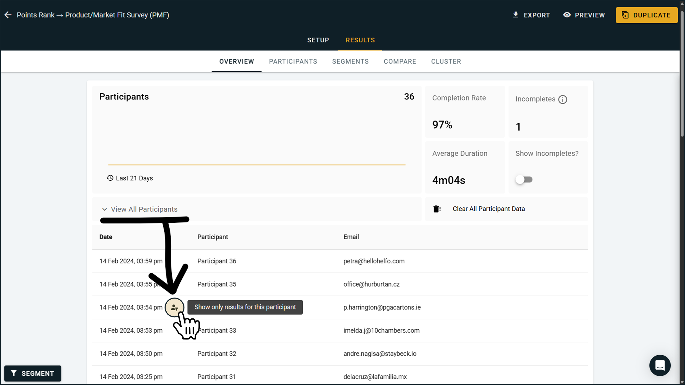
Task: Collapse the View All Participants chevron
Action: coord(104,209)
